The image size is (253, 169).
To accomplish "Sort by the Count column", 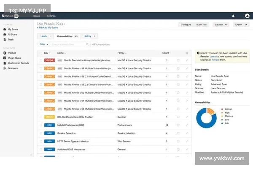I will pyautogui.click(x=167, y=53).
